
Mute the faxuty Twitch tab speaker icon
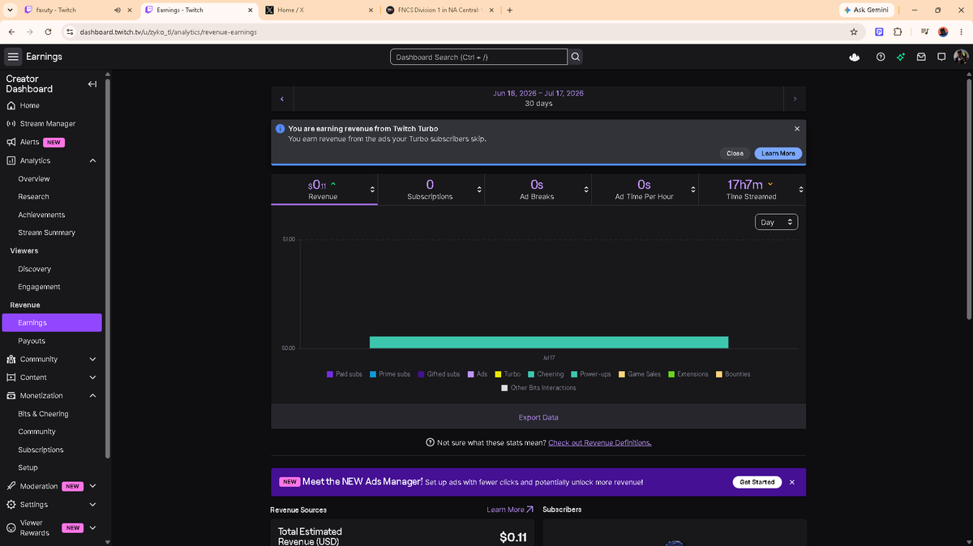click(x=117, y=11)
